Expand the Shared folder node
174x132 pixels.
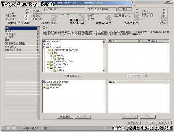[51, 56]
